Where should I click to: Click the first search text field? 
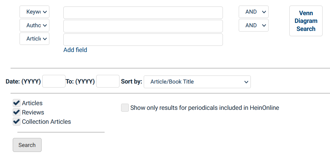coord(143,13)
